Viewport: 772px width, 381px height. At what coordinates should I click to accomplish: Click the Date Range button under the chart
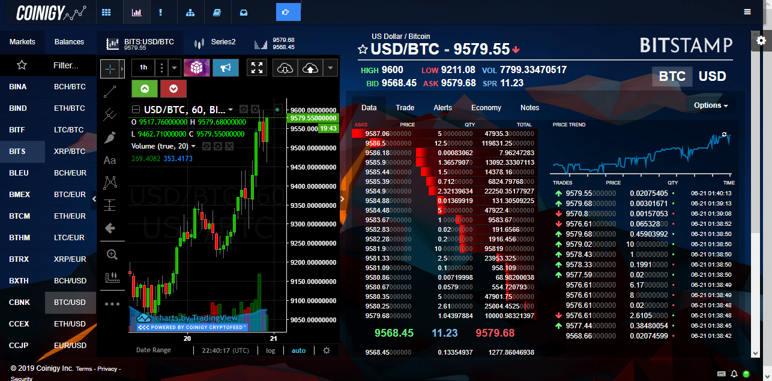pyautogui.click(x=154, y=350)
